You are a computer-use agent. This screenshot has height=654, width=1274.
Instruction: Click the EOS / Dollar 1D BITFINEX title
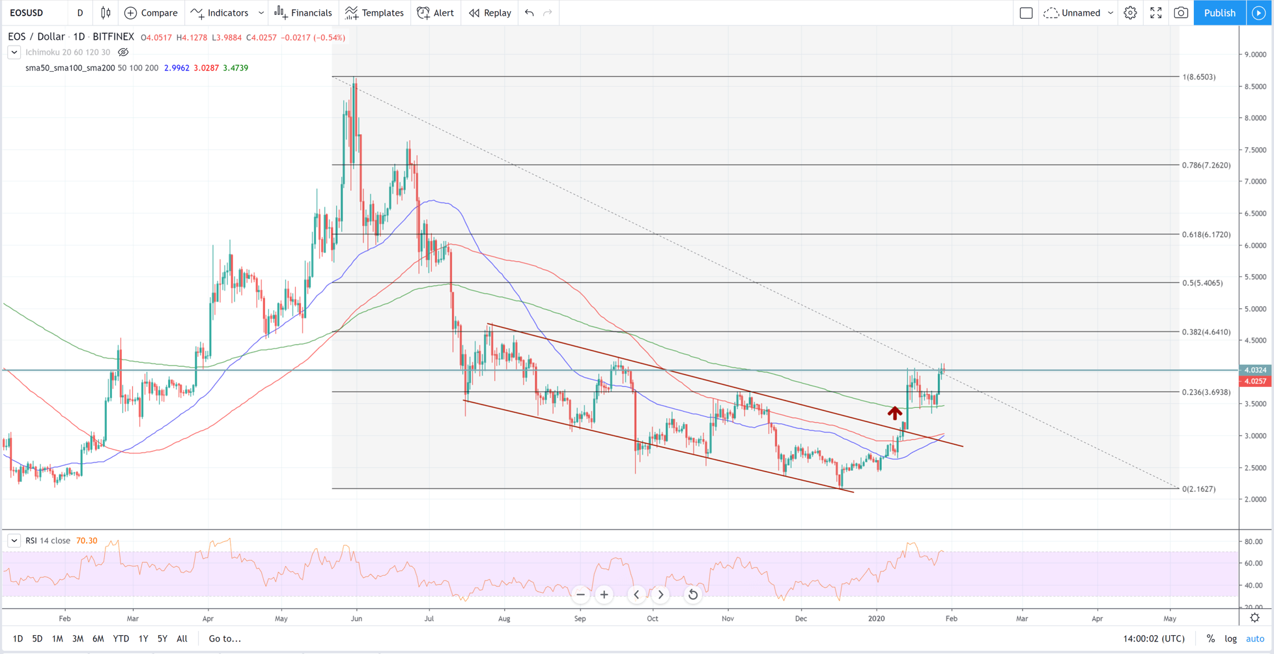[x=71, y=37]
